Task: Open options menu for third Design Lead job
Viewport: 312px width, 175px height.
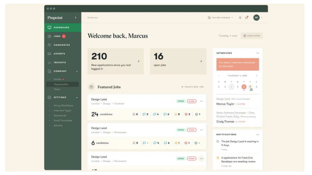Action: [201, 159]
